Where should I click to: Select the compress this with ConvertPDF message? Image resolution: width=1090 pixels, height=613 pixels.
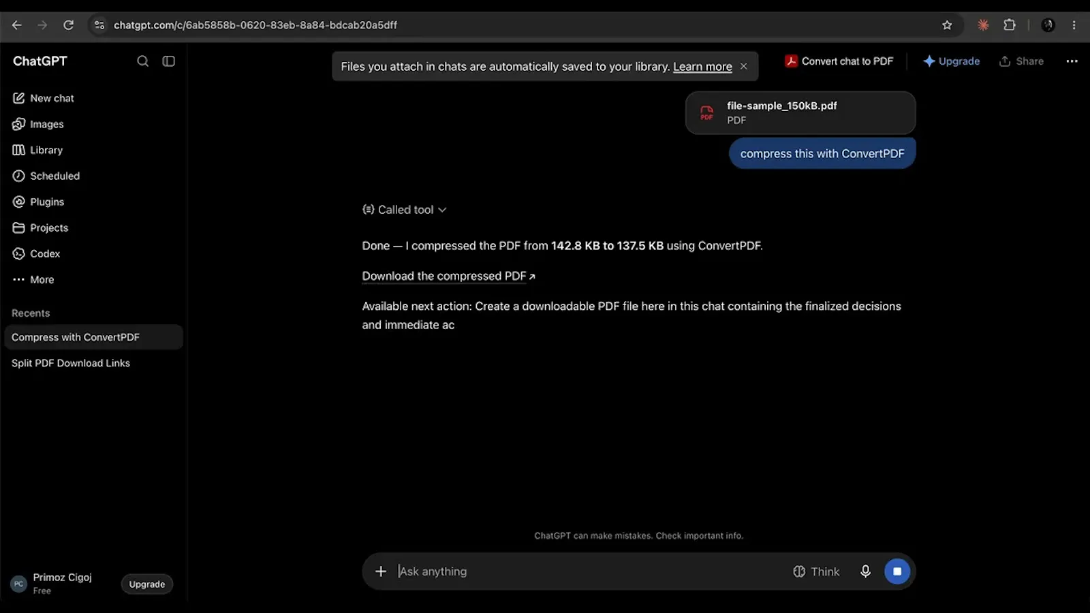coord(822,154)
